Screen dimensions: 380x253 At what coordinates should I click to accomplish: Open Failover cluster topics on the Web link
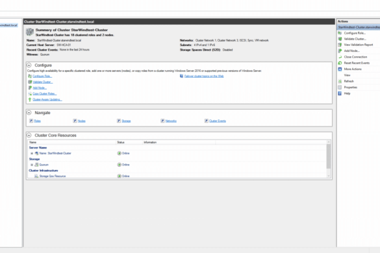204,76
